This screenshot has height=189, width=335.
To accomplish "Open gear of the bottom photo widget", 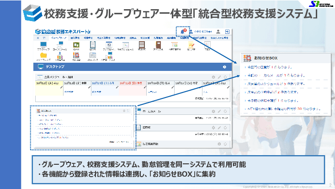I will click(219, 144).
